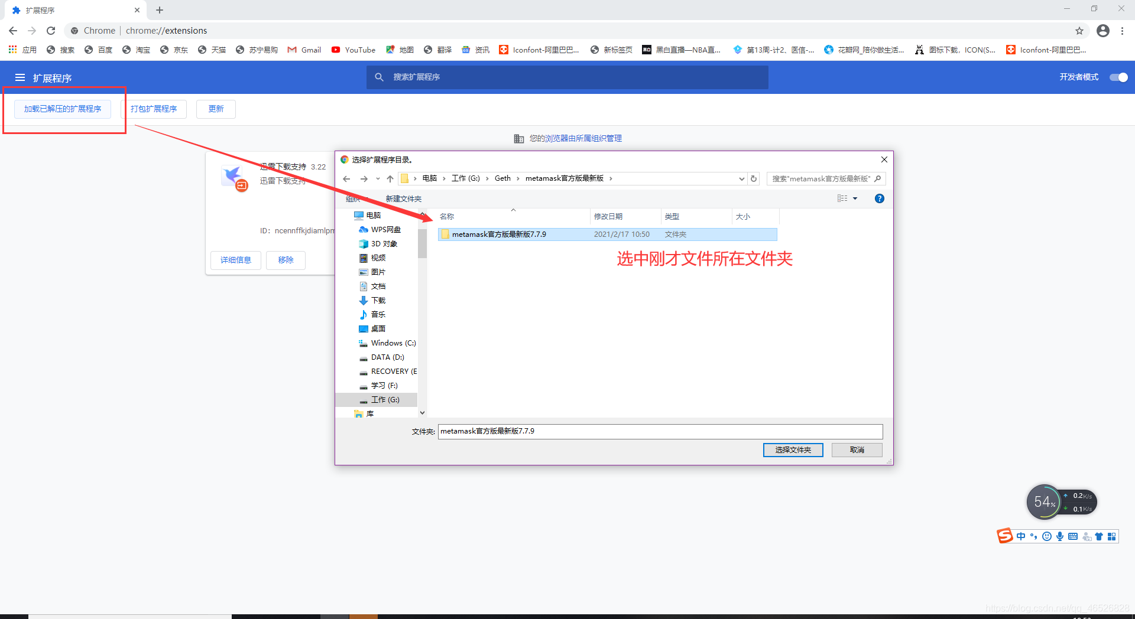The image size is (1135, 619).
Task: Go back using Chrome's back arrow
Action: click(x=13, y=31)
